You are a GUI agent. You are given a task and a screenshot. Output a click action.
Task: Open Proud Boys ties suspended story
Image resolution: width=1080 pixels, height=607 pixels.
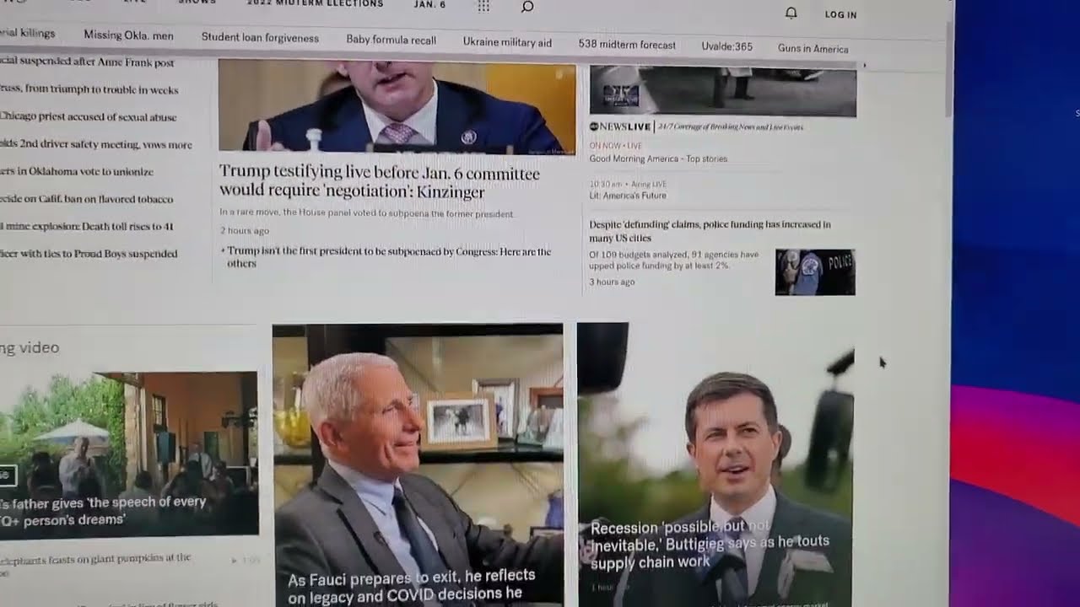(89, 253)
